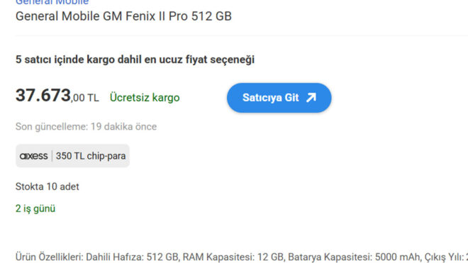Viewport: 468px width, 263px height.
Task: Go to seller via Satıcıya Git button
Action: click(x=279, y=98)
